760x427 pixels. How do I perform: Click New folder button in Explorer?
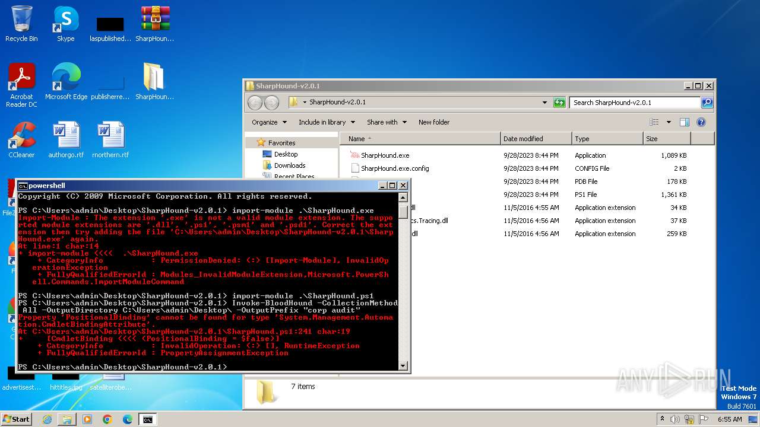click(x=434, y=122)
